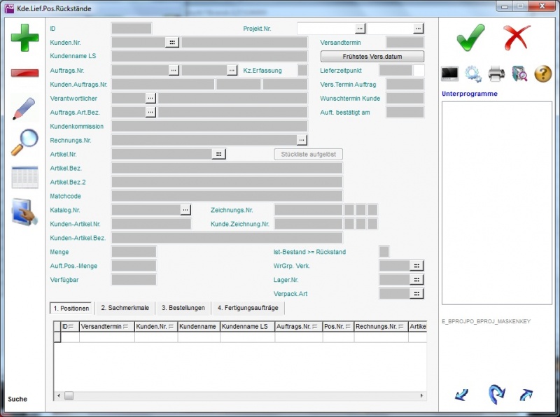Viewport: 560px width, 417px height.
Task: Confirm with the green checkmark icon
Action: 470,36
